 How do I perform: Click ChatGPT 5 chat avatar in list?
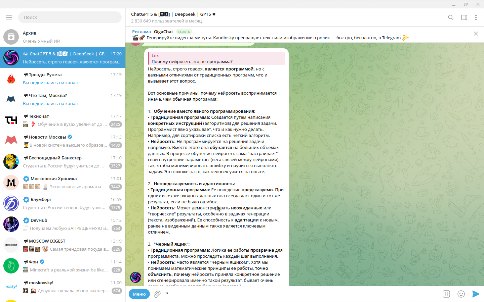point(11,58)
